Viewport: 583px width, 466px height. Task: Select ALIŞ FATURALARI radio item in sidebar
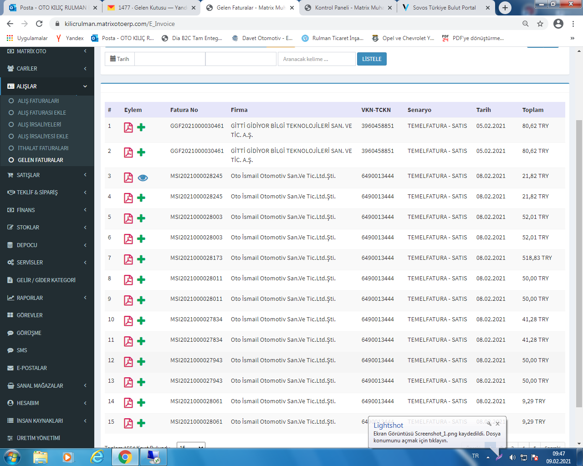38,101
